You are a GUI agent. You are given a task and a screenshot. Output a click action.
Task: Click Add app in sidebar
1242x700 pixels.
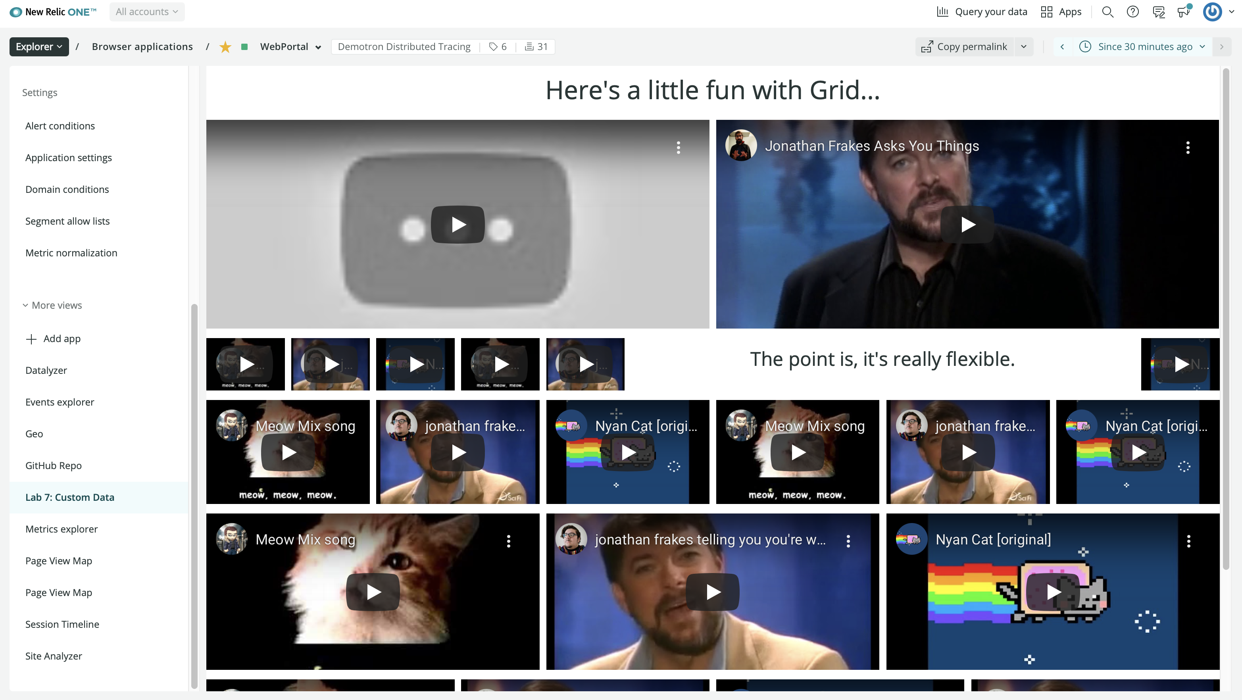tap(62, 338)
